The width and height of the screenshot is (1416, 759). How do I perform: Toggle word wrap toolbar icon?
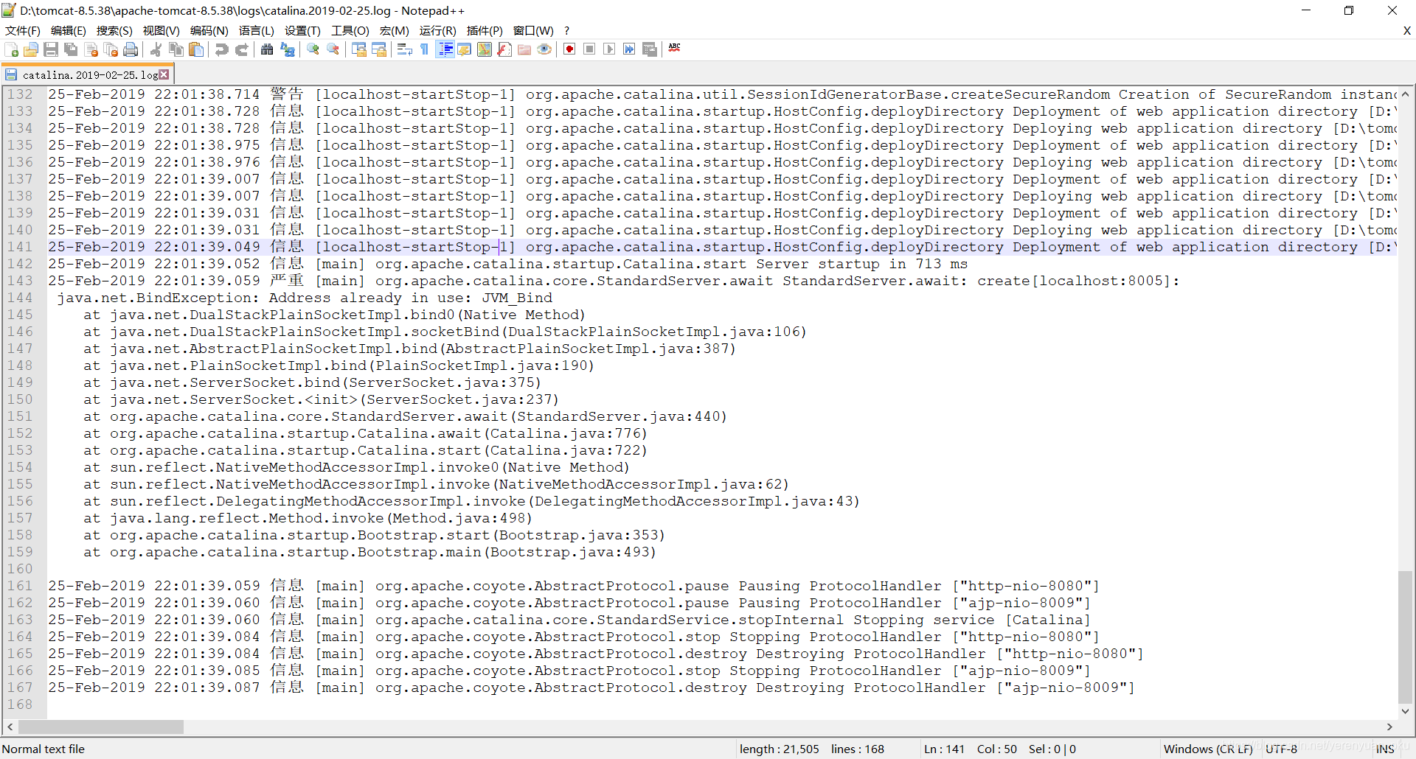point(404,49)
